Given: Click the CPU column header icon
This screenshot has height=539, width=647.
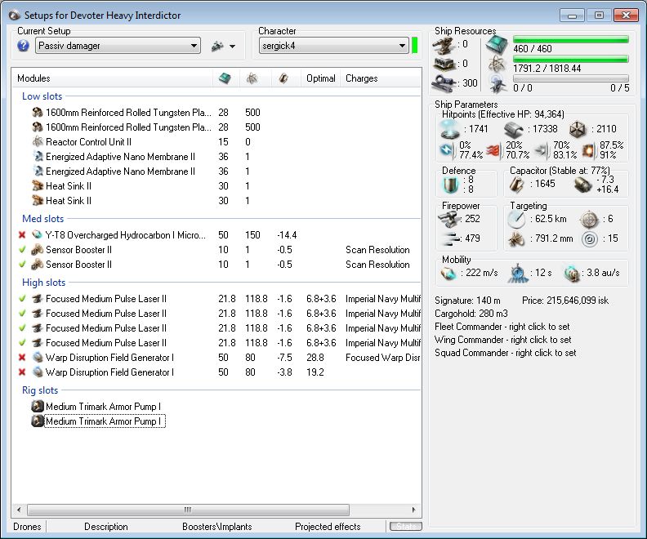Looking at the screenshot, I should (x=225, y=78).
